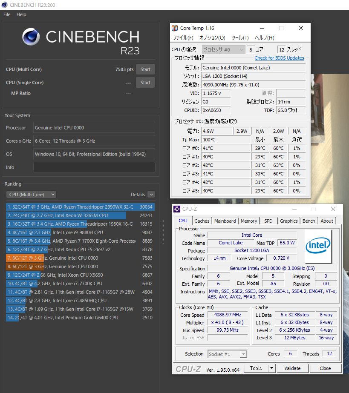The width and height of the screenshot is (349, 393).
Task: Click the panel splitter grip beside Ranking list
Action: (163, 231)
